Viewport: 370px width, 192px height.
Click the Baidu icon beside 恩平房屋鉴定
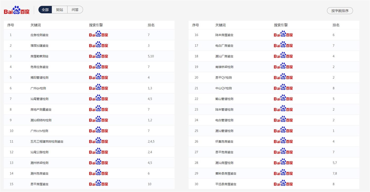(99, 184)
